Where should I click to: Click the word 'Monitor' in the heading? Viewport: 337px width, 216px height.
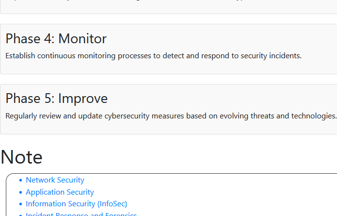click(x=82, y=39)
